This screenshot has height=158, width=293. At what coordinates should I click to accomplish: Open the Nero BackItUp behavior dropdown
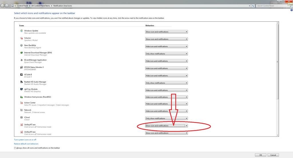tap(167, 46)
